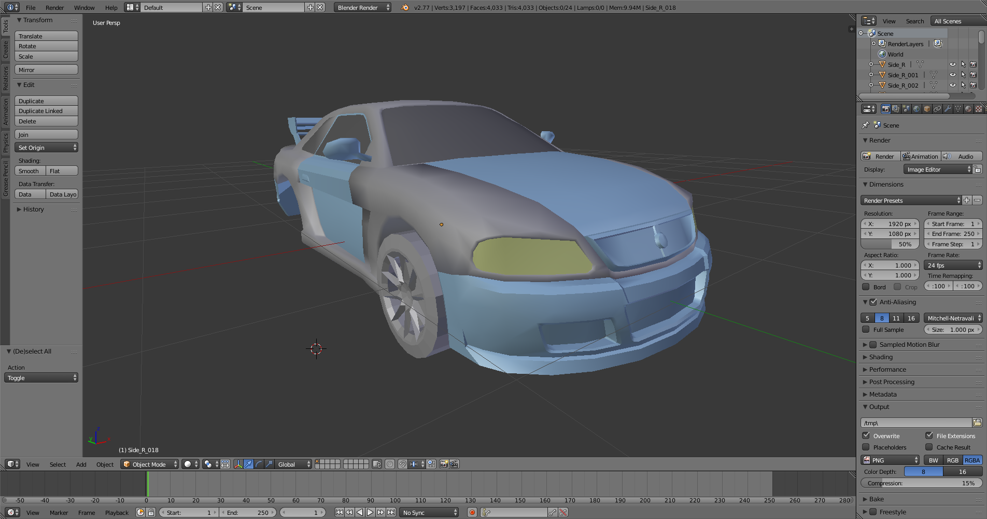This screenshot has width=987, height=519.
Task: Open the Object Mode dropdown
Action: [x=149, y=464]
